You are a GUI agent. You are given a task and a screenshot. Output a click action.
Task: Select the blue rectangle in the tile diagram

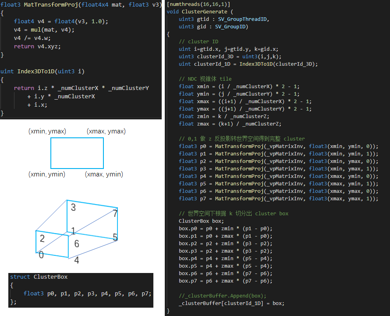point(77,153)
